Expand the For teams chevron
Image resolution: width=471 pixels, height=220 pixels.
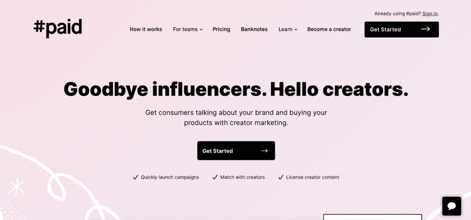pyautogui.click(x=201, y=29)
